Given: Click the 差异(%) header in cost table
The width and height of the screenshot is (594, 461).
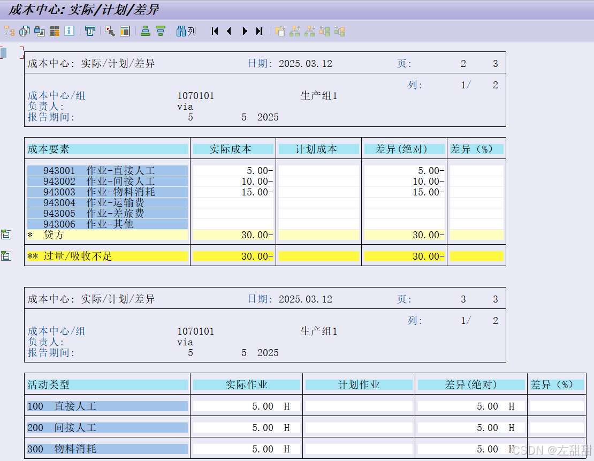Looking at the screenshot, I should click(x=477, y=149).
